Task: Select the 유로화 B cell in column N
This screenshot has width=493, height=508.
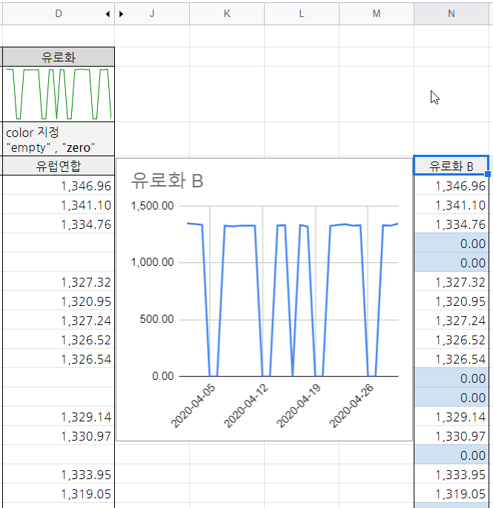Action: point(451,166)
